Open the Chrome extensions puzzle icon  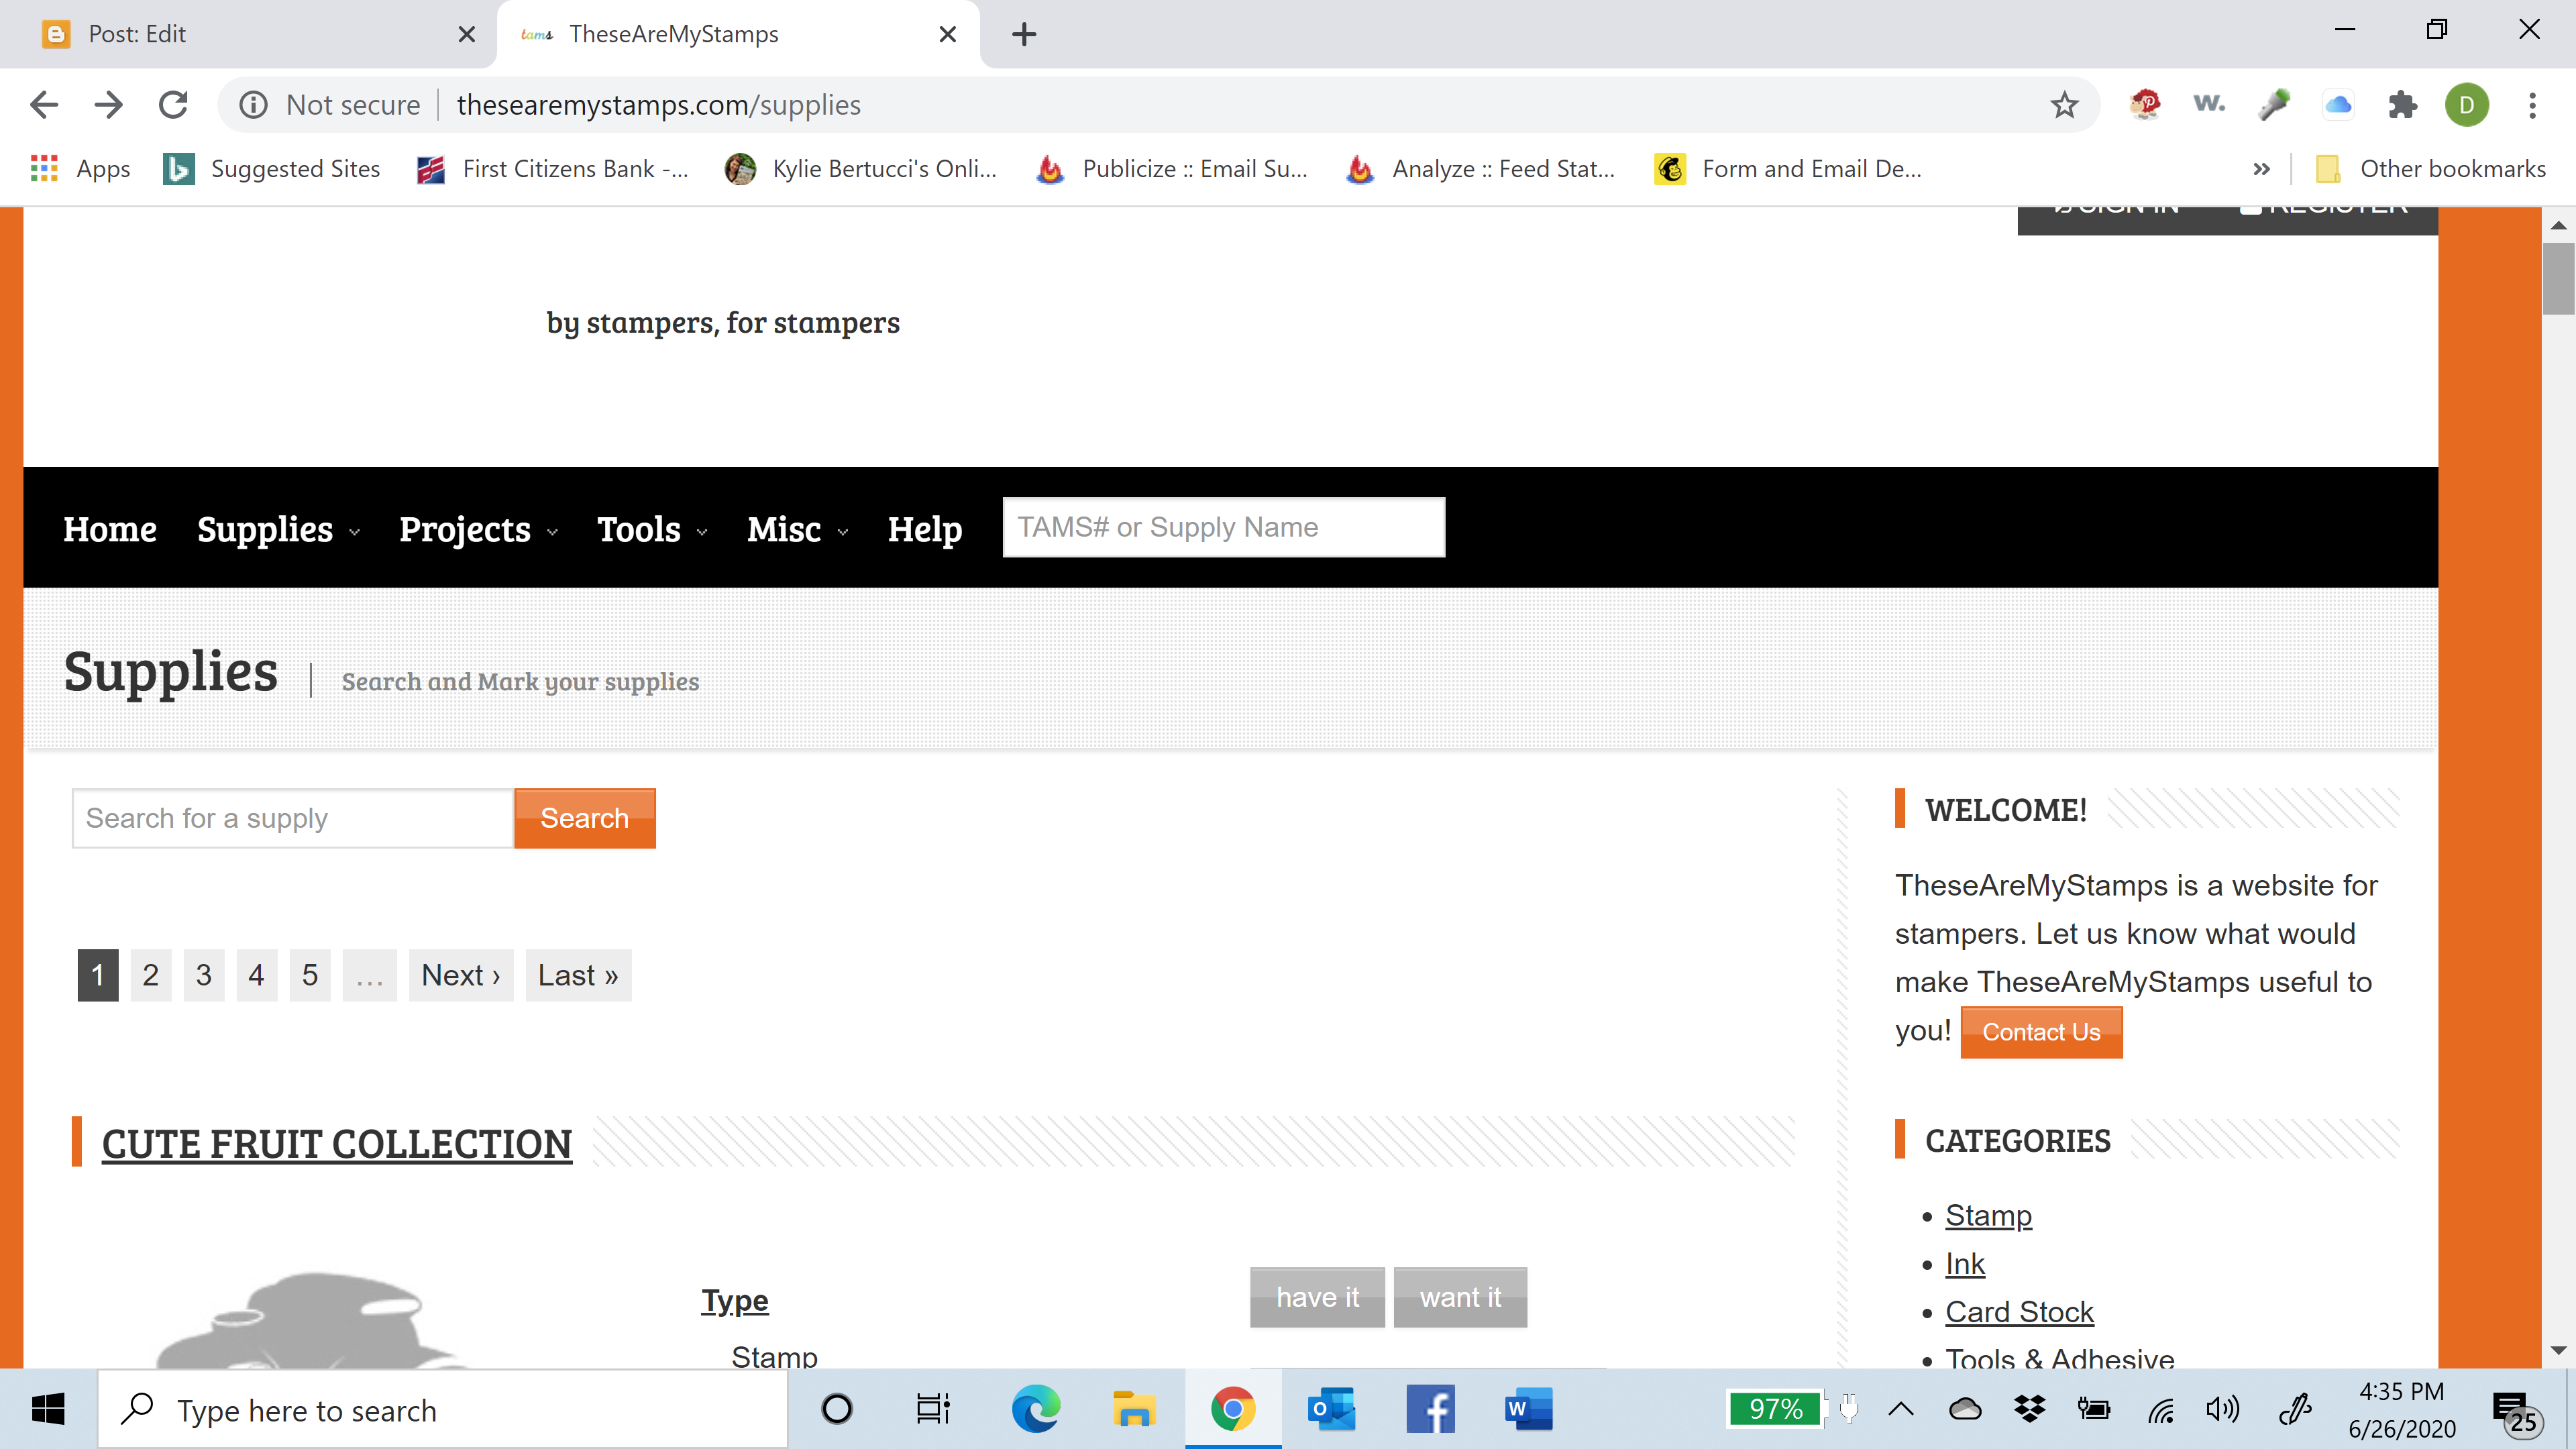(2402, 105)
